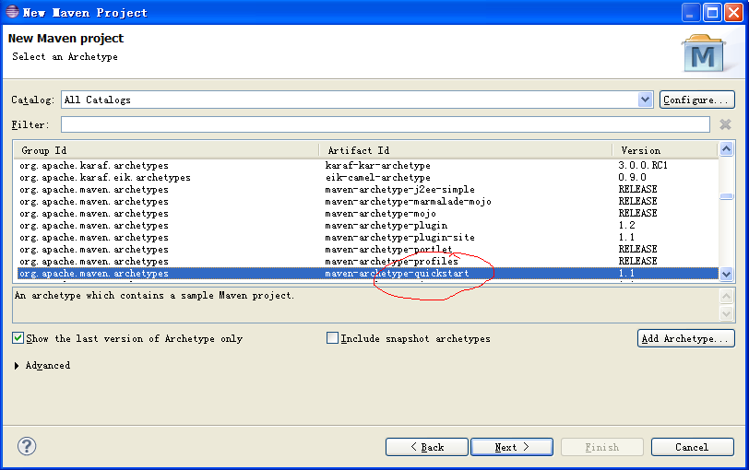Click the Configure... button

pyautogui.click(x=697, y=100)
